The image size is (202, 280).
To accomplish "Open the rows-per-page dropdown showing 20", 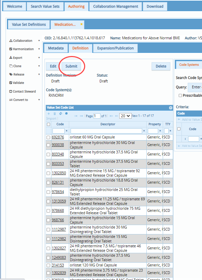I will coord(126,116).
